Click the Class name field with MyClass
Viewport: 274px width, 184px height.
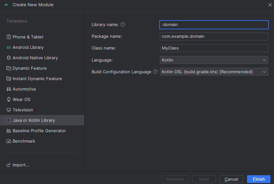coord(214,48)
